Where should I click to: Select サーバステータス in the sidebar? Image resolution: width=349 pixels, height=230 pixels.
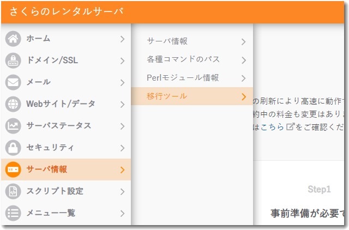66,126
